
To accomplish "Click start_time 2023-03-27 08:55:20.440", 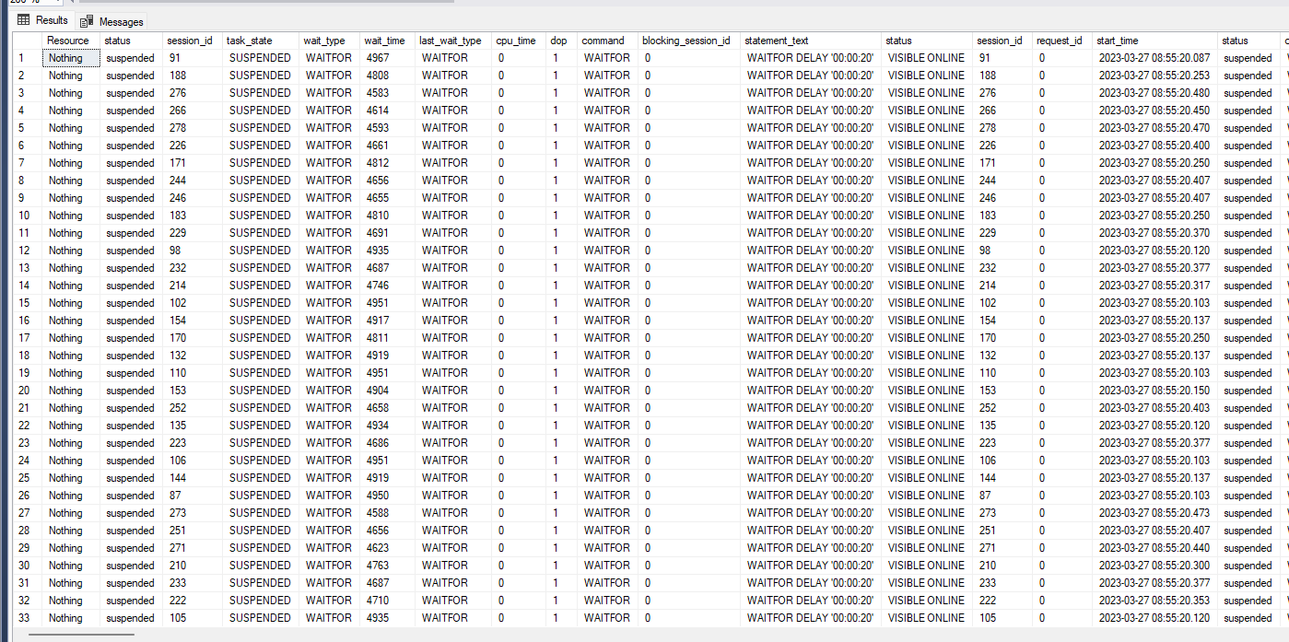I will (x=1154, y=548).
